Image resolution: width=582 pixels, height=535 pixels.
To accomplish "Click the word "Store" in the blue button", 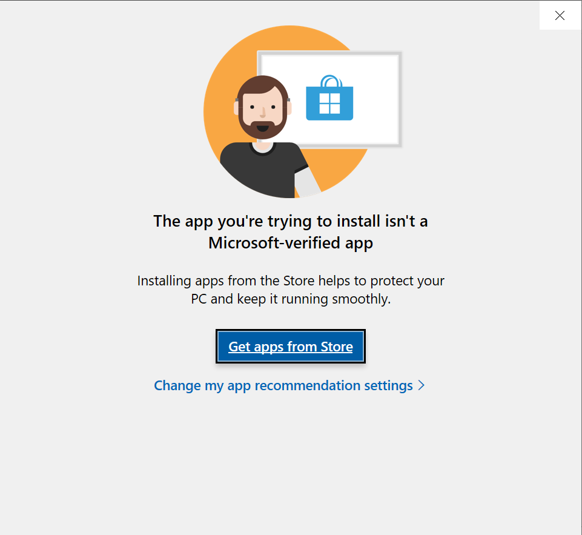I will pyautogui.click(x=337, y=347).
